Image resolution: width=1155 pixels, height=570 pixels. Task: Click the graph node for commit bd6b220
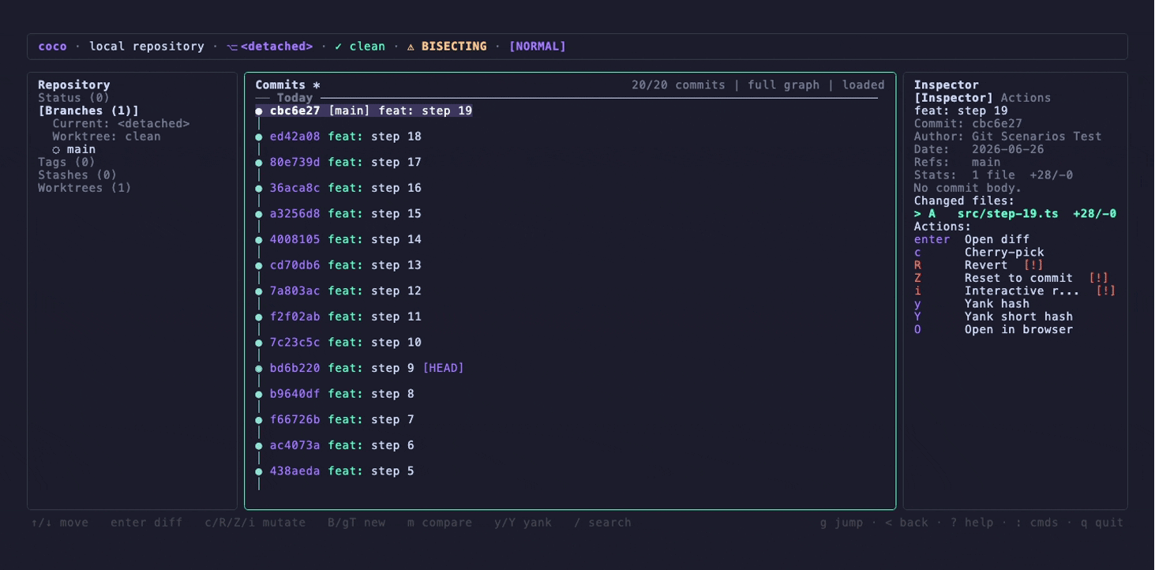pos(259,369)
